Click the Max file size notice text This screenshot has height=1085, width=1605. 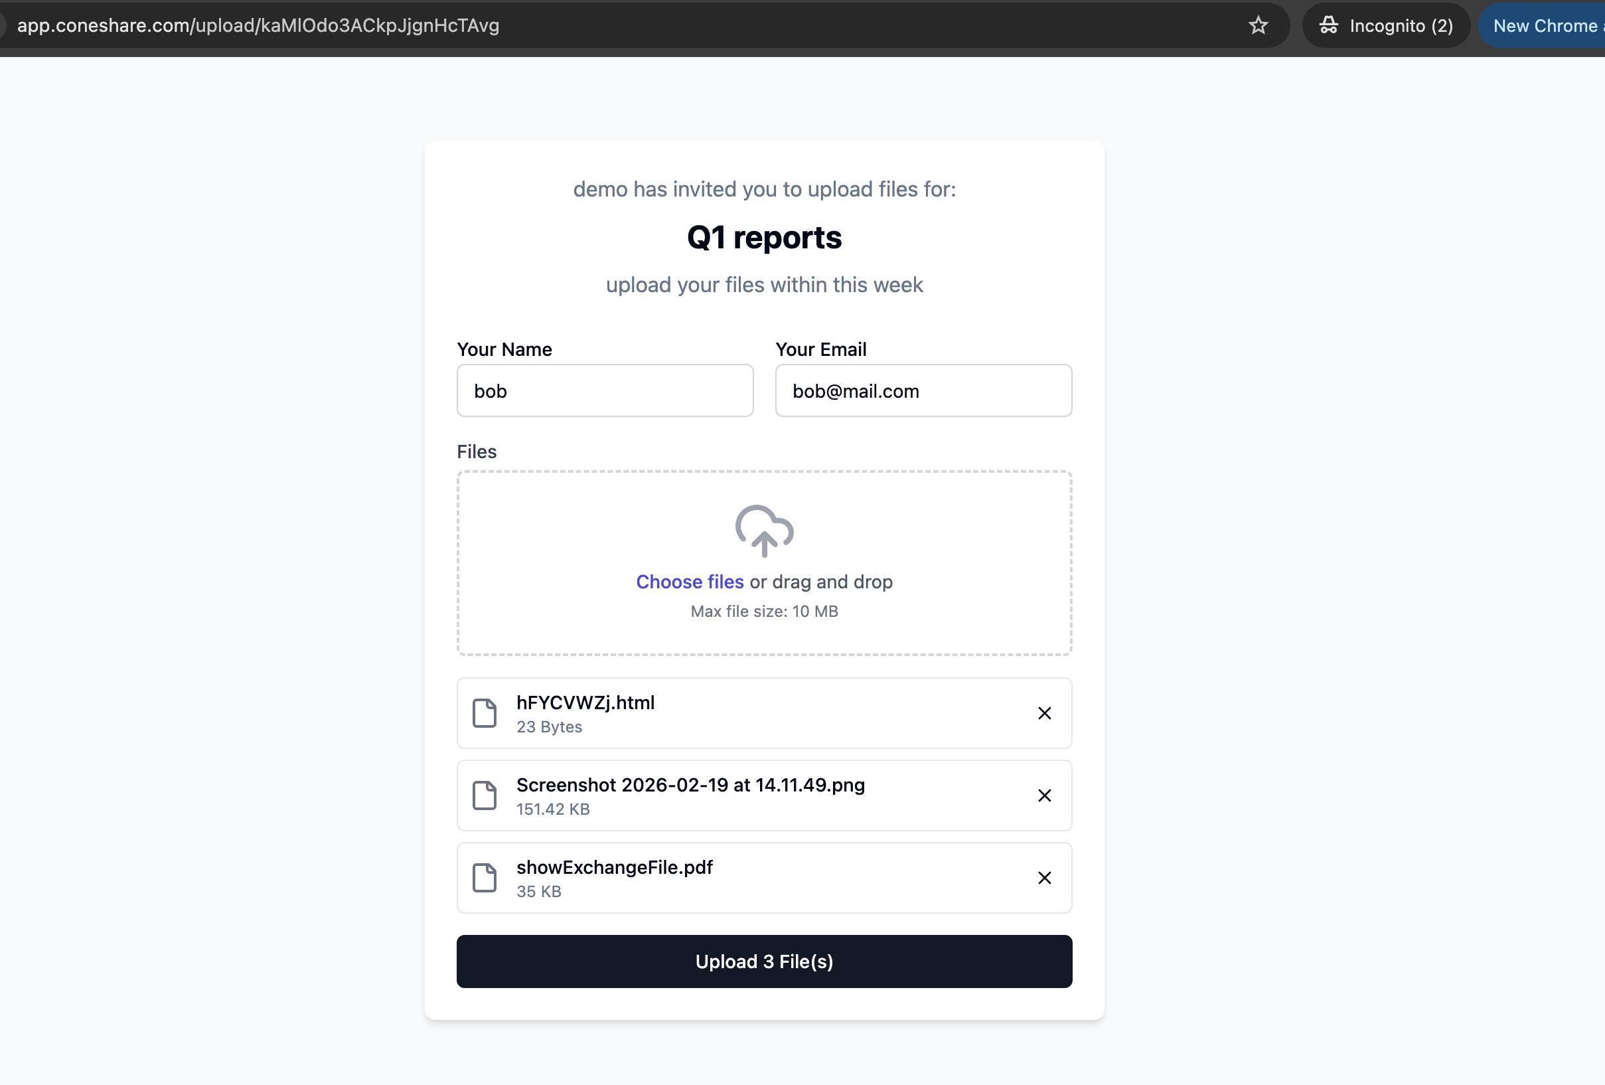(x=764, y=611)
